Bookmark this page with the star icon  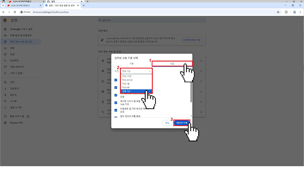[278, 12]
